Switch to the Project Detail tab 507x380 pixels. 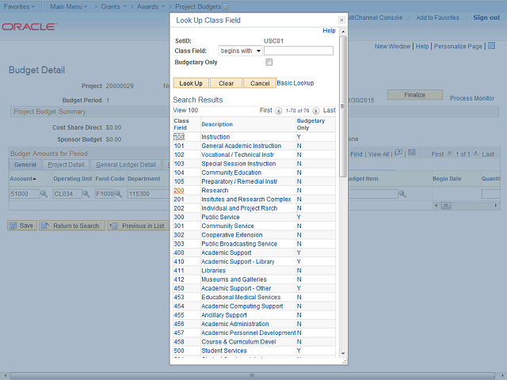(66, 165)
